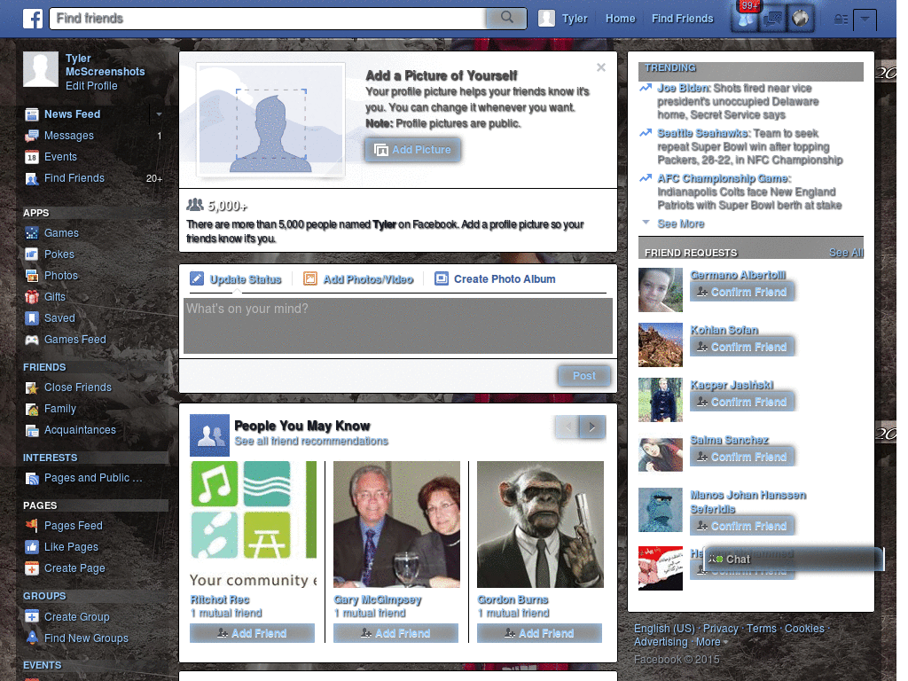Viewport: 908px width, 681px height.
Task: Open the Joe Biden trending topic
Action: point(683,88)
